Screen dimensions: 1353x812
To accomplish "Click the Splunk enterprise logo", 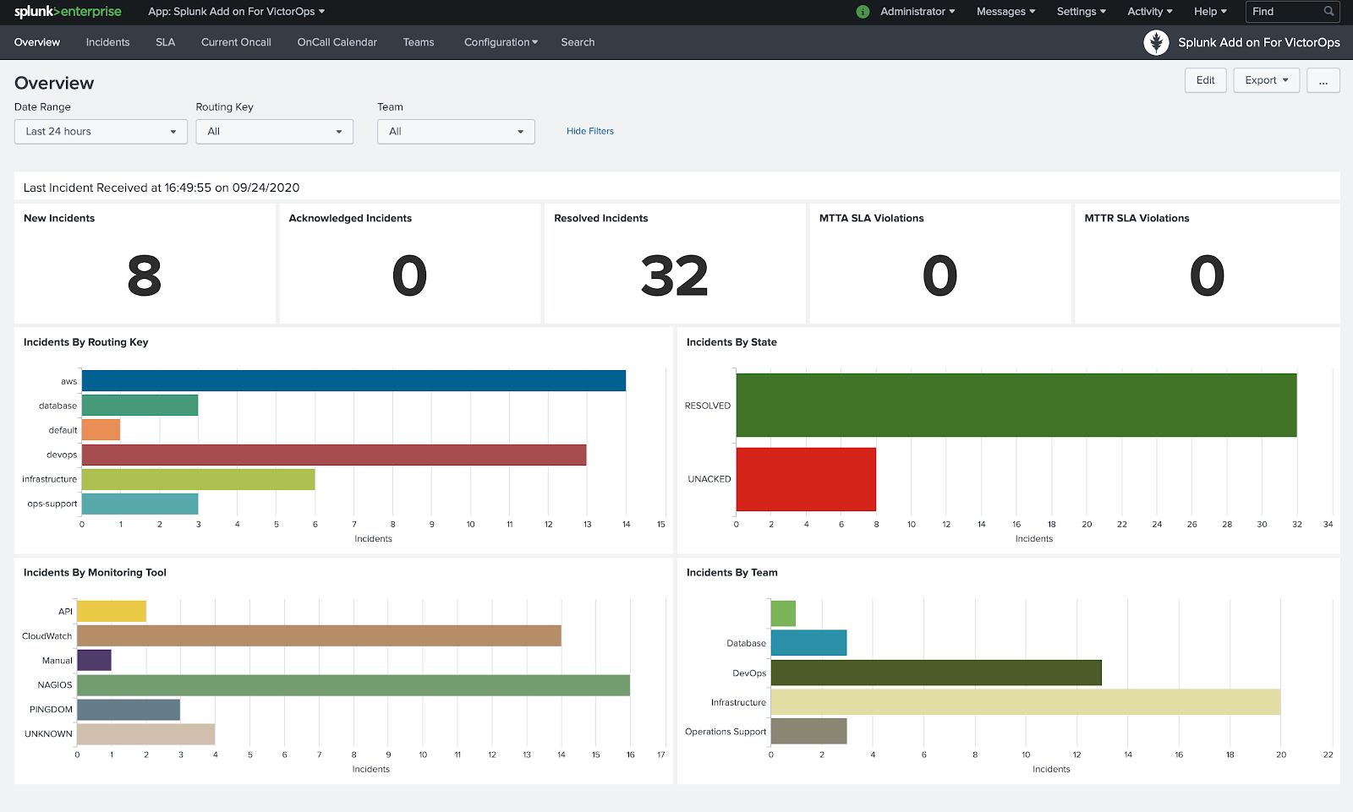I will tap(68, 12).
